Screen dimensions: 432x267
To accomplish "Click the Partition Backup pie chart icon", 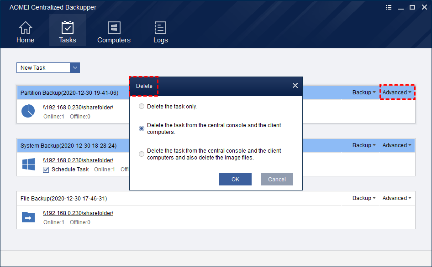I will [28, 111].
